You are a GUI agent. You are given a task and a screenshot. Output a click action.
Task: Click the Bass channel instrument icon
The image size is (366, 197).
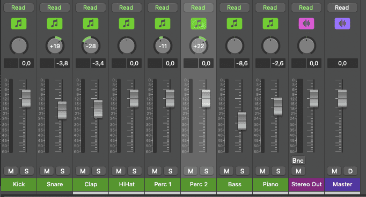[x=235, y=24]
